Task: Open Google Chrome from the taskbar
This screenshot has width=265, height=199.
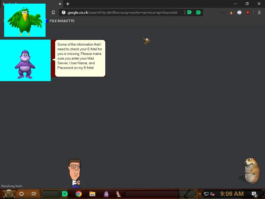Action: pyautogui.click(x=79, y=194)
